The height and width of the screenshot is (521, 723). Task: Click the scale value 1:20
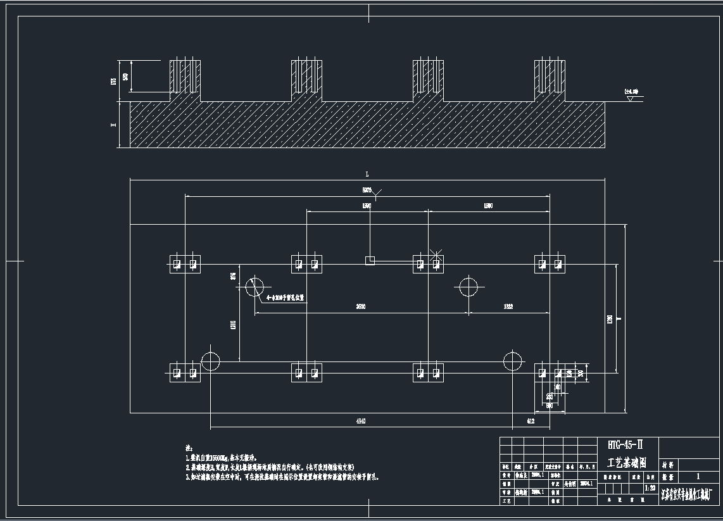click(650, 487)
